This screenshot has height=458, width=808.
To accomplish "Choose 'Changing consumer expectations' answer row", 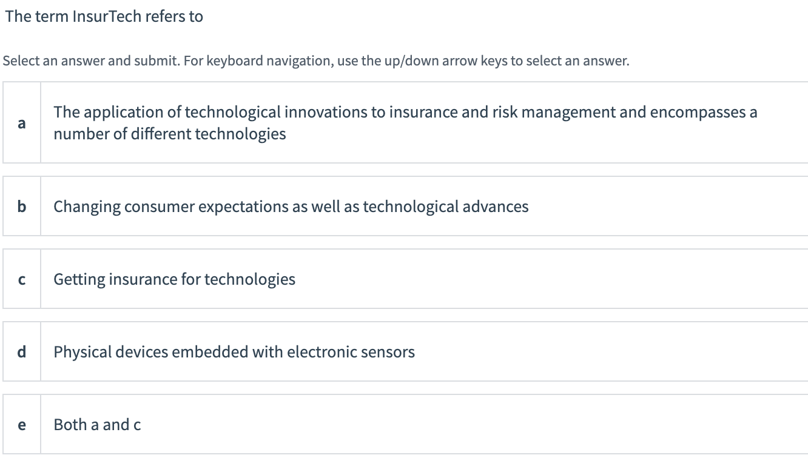I will pyautogui.click(x=291, y=207).
